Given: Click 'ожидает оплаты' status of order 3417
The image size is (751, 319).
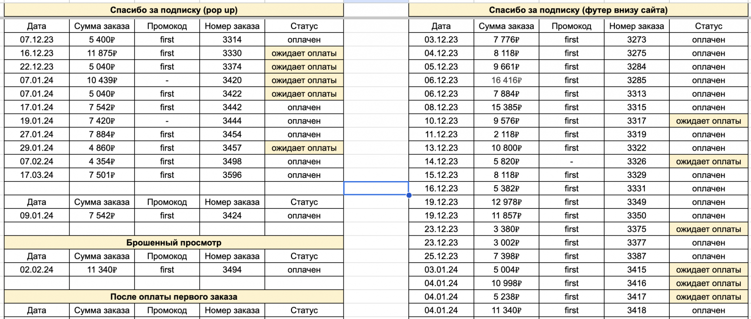Looking at the screenshot, I should 709,297.
